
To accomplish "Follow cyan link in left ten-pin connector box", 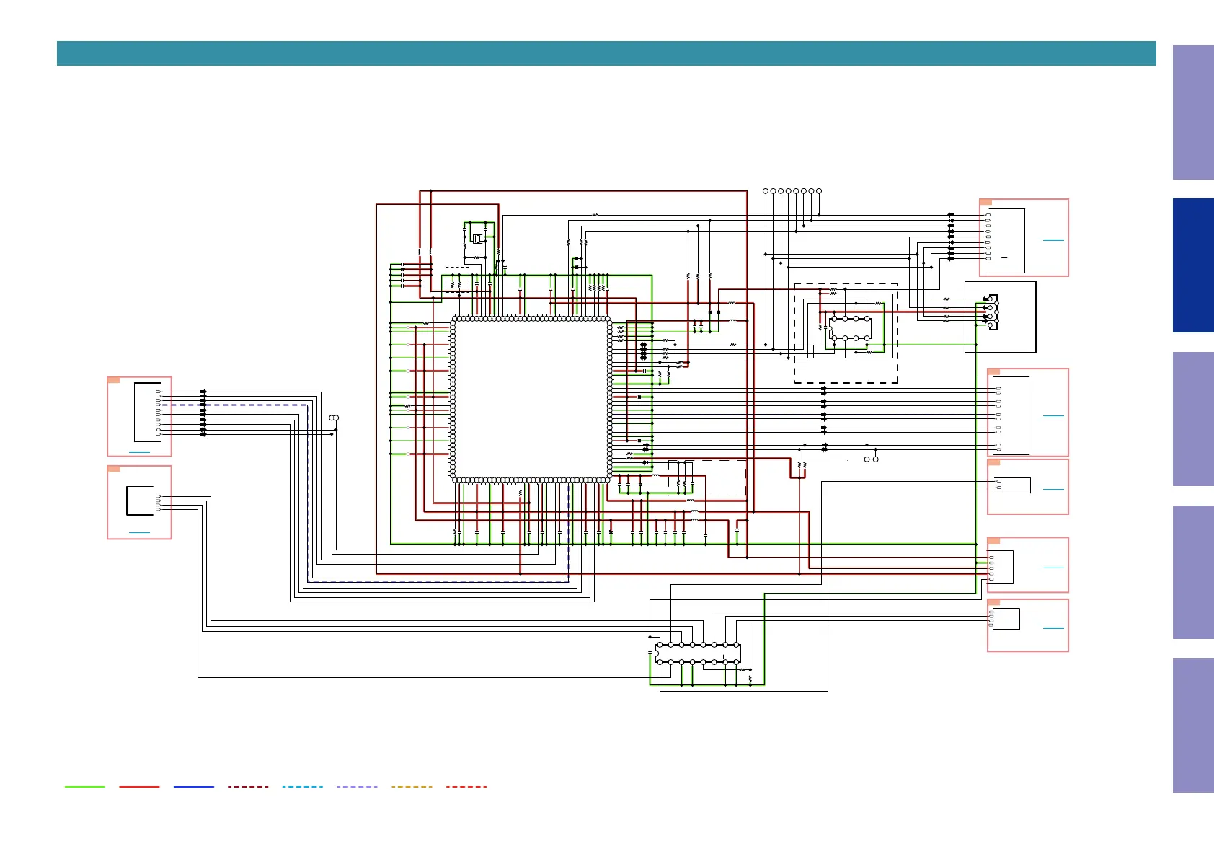I will tap(139, 452).
